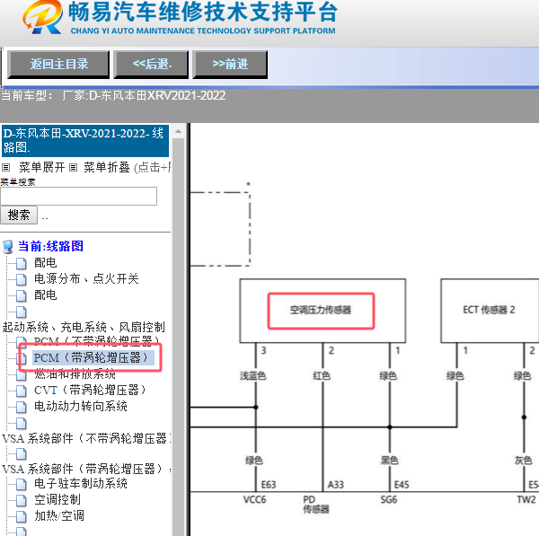Click the Chang Yi platform logo
This screenshot has width=539, height=536.
click(x=42, y=18)
